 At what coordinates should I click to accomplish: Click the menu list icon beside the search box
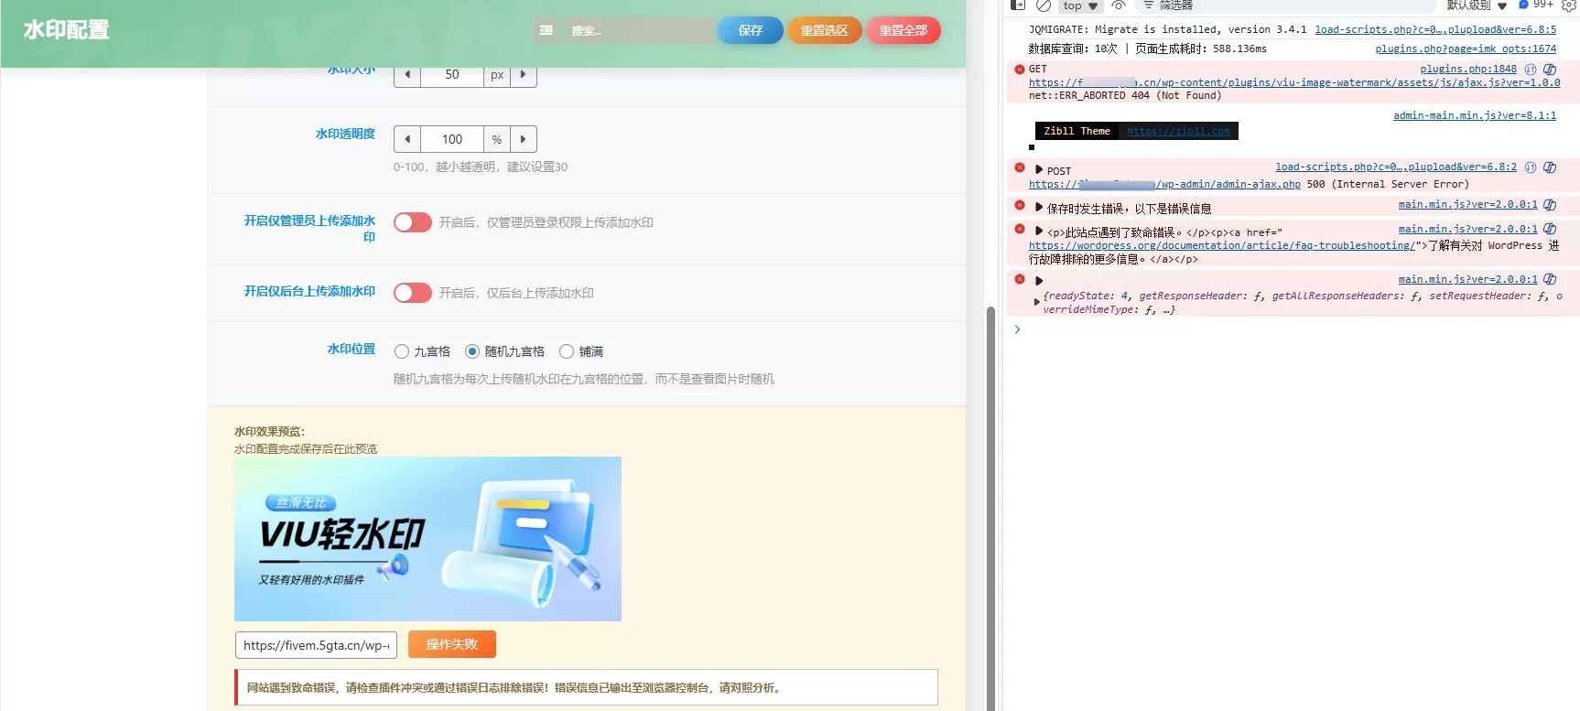click(547, 30)
